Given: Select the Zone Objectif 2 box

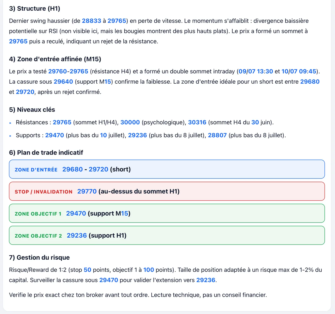Looking at the screenshot, I should pyautogui.click(x=167, y=235).
